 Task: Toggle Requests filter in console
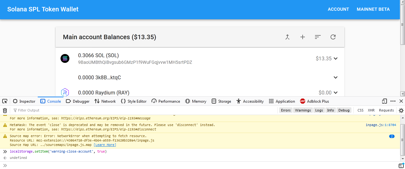(x=386, y=110)
